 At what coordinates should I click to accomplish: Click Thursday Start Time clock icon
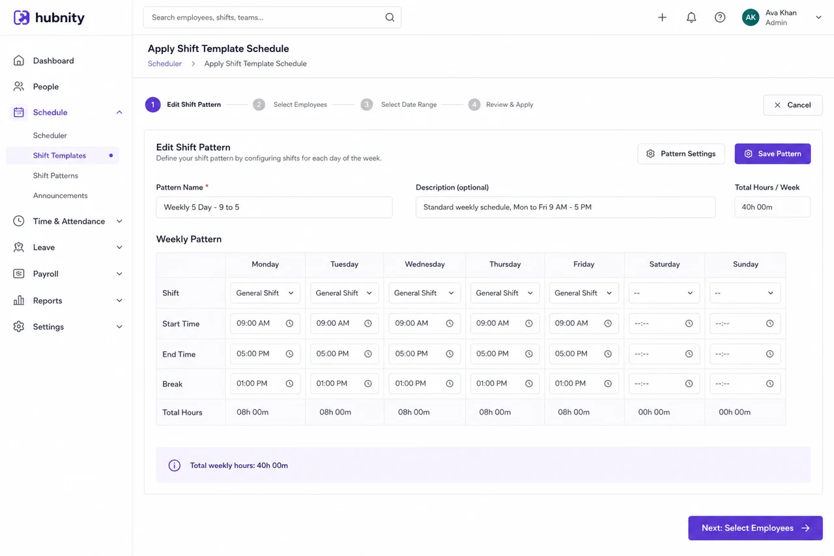click(529, 323)
